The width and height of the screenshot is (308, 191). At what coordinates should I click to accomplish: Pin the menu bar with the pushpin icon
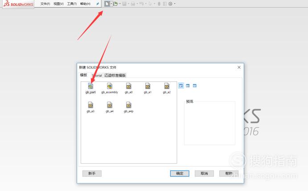[98, 4]
